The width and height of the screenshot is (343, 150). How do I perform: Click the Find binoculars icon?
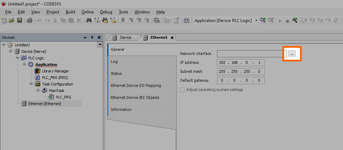(x=89, y=21)
